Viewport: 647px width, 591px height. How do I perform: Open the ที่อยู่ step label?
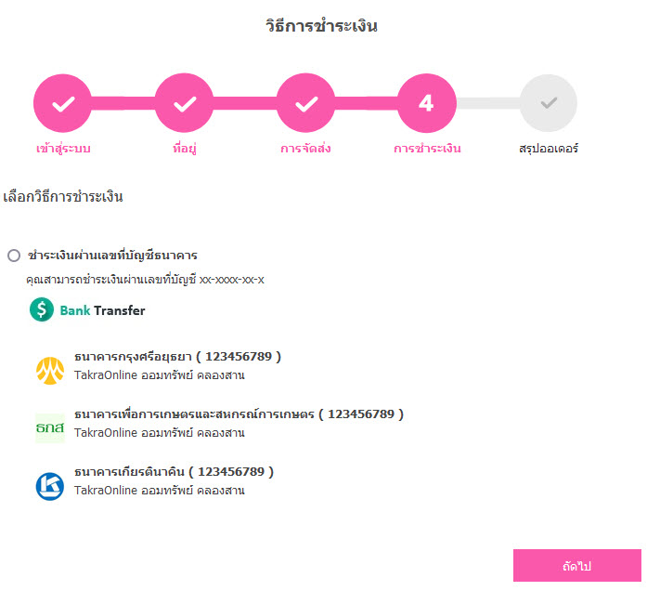pyautogui.click(x=185, y=149)
